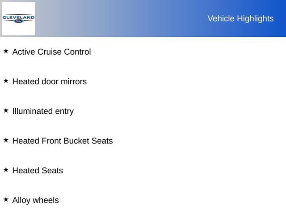Select the star icon before Illuminated entry
The height and width of the screenshot is (215, 286).
click(6, 110)
